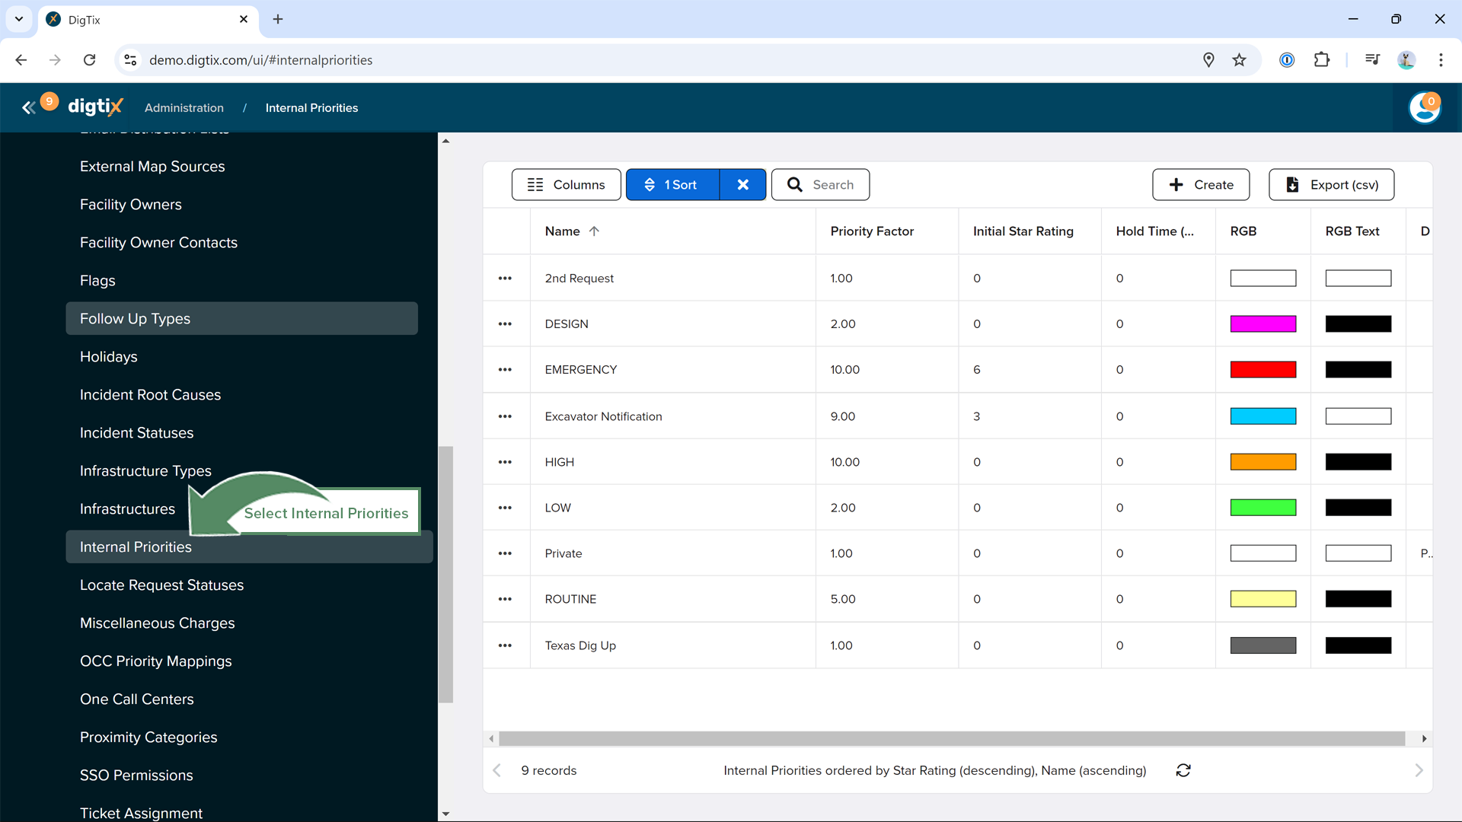The width and height of the screenshot is (1462, 822).
Task: Sort by the Name column header
Action: (563, 231)
